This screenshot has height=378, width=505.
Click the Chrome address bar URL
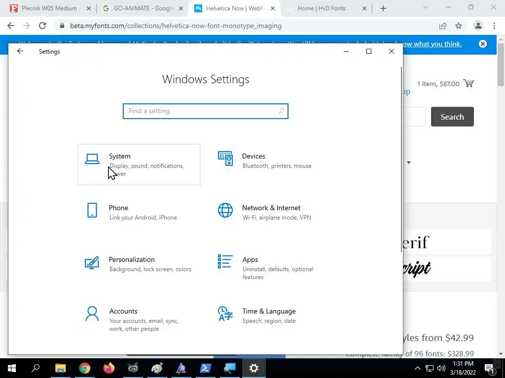click(176, 26)
